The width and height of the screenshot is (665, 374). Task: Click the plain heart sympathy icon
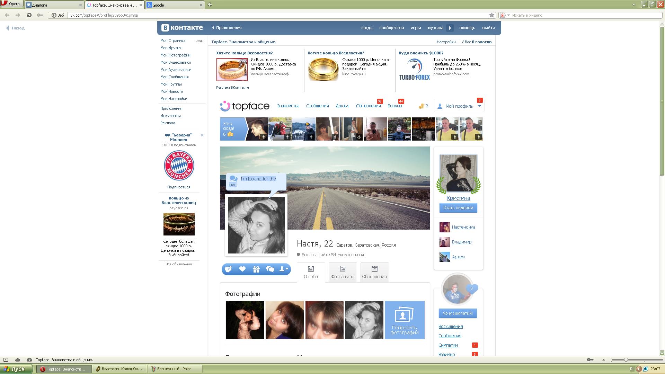(x=242, y=269)
